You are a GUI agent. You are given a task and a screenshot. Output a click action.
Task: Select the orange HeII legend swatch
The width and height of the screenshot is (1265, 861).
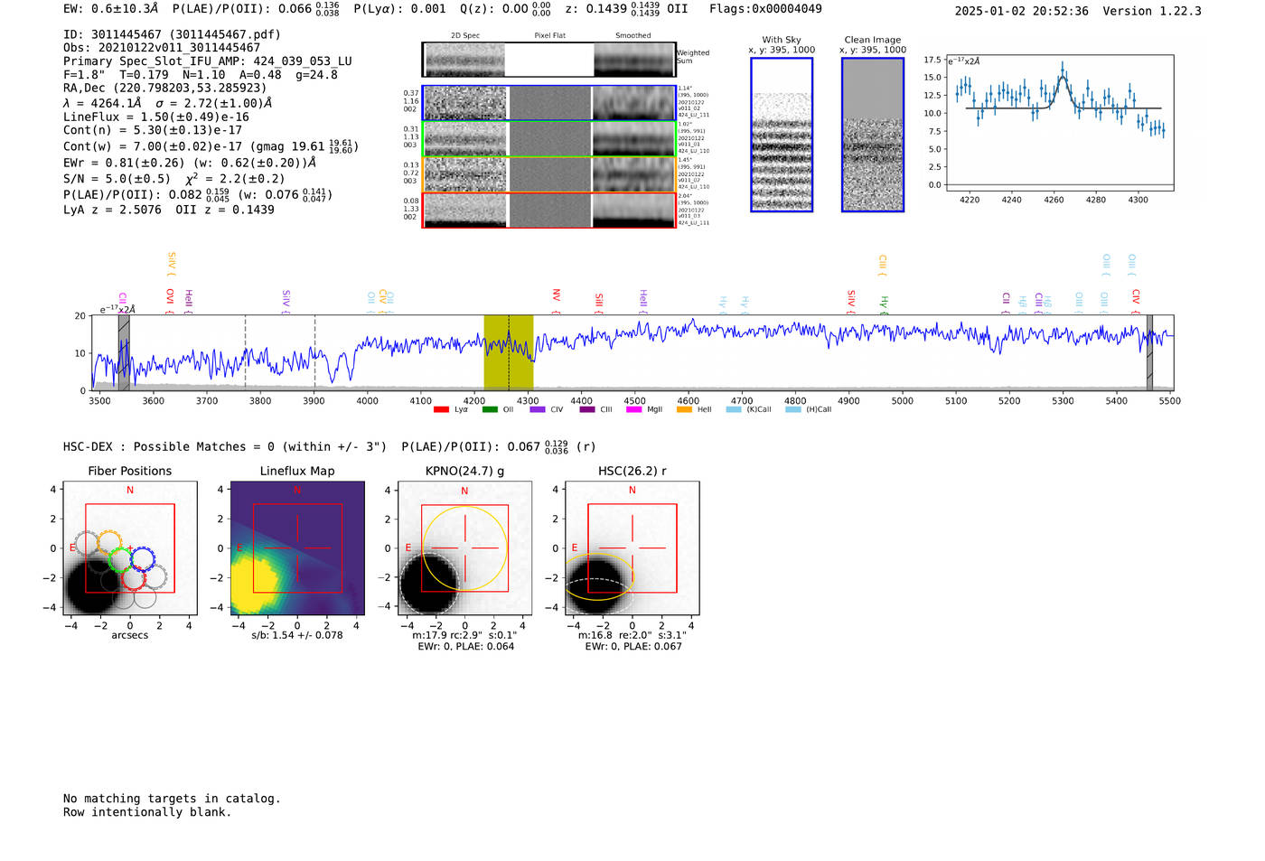click(x=684, y=410)
